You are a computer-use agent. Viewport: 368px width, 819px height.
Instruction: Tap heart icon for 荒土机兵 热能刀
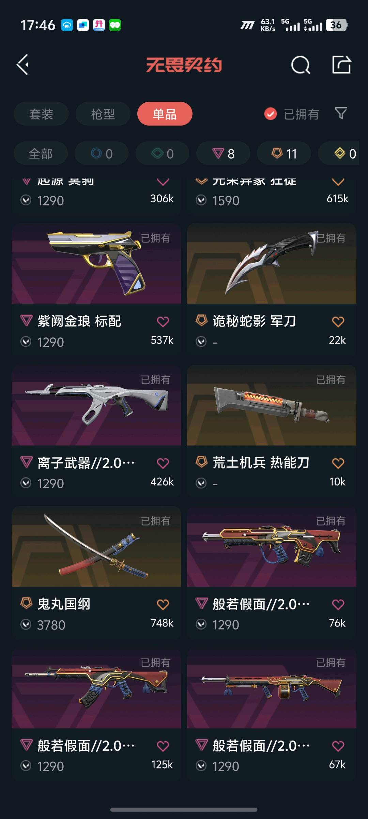pos(338,463)
